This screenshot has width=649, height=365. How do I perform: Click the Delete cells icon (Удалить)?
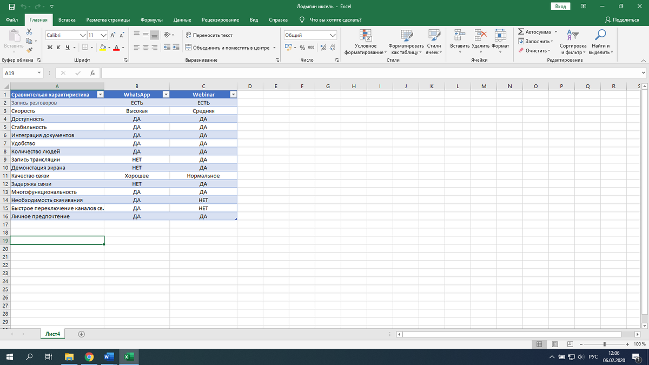pos(480,35)
